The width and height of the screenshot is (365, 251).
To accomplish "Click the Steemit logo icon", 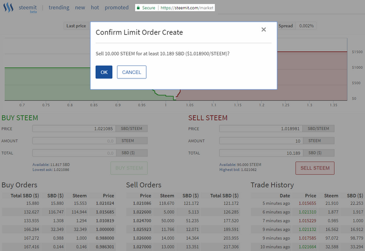I will [x=9, y=7].
